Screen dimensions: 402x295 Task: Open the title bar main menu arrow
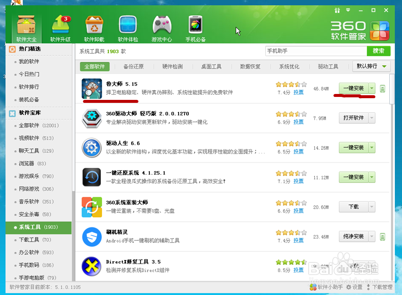[348, 10]
